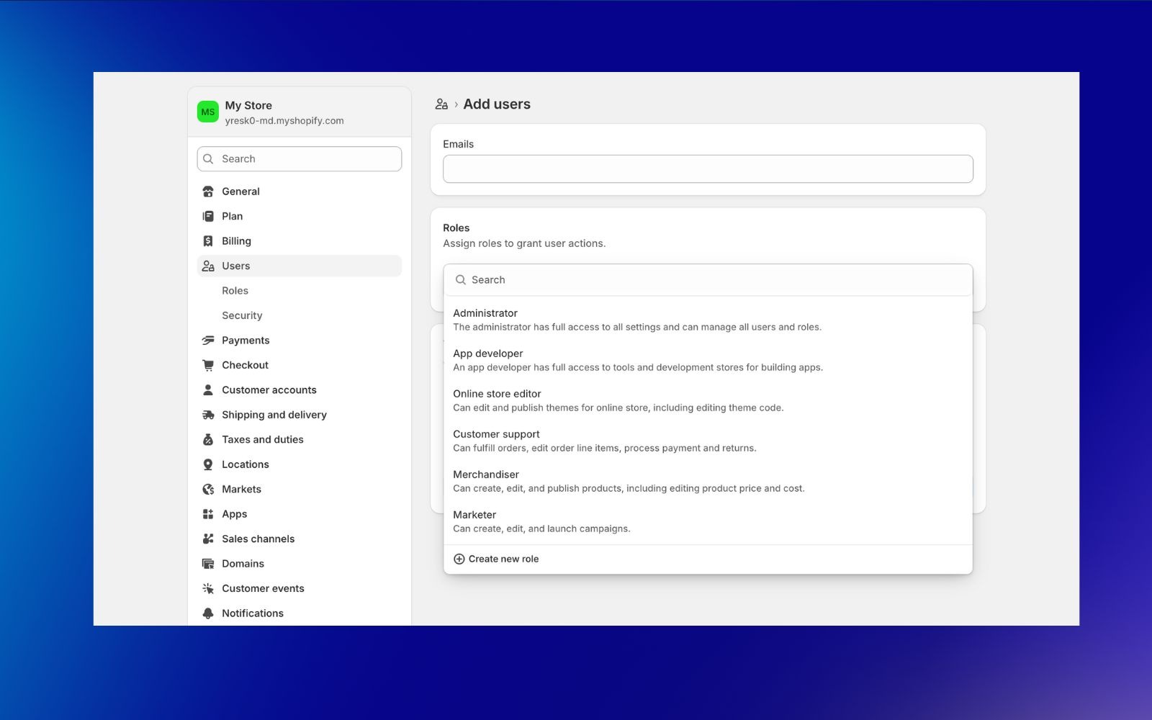Select the Checkout cart icon
Image resolution: width=1152 pixels, height=720 pixels.
pyautogui.click(x=208, y=364)
